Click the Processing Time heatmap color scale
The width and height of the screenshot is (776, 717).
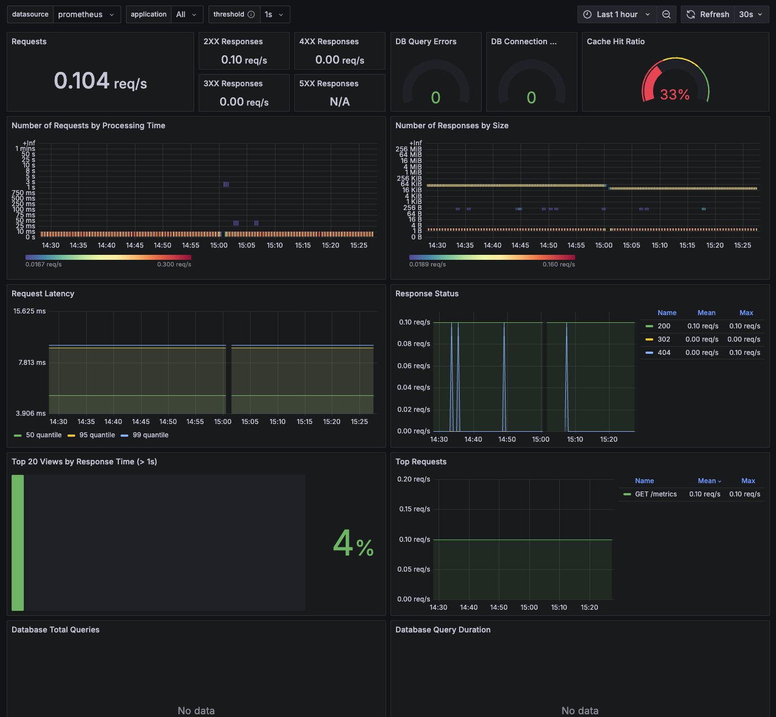108,257
